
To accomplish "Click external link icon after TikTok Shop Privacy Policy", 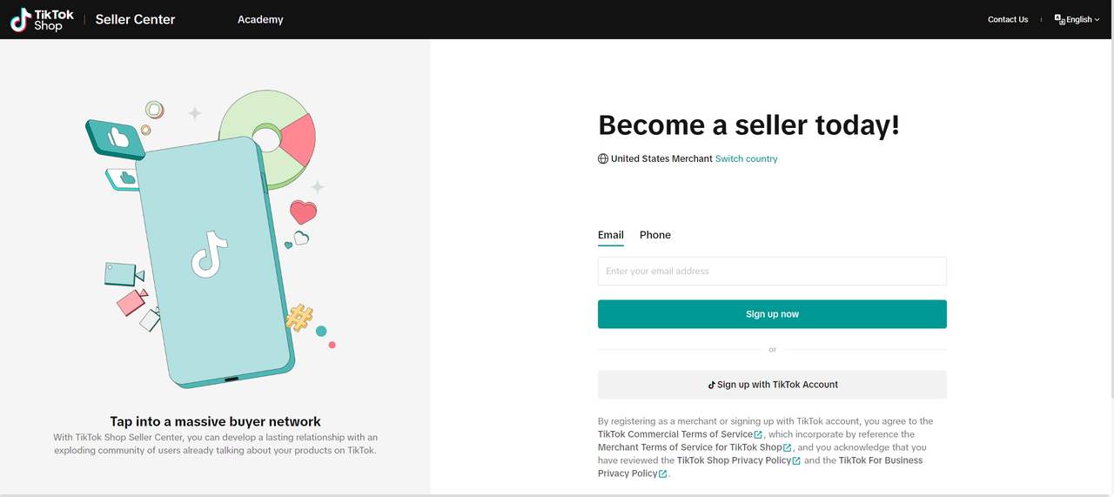I will click(796, 460).
